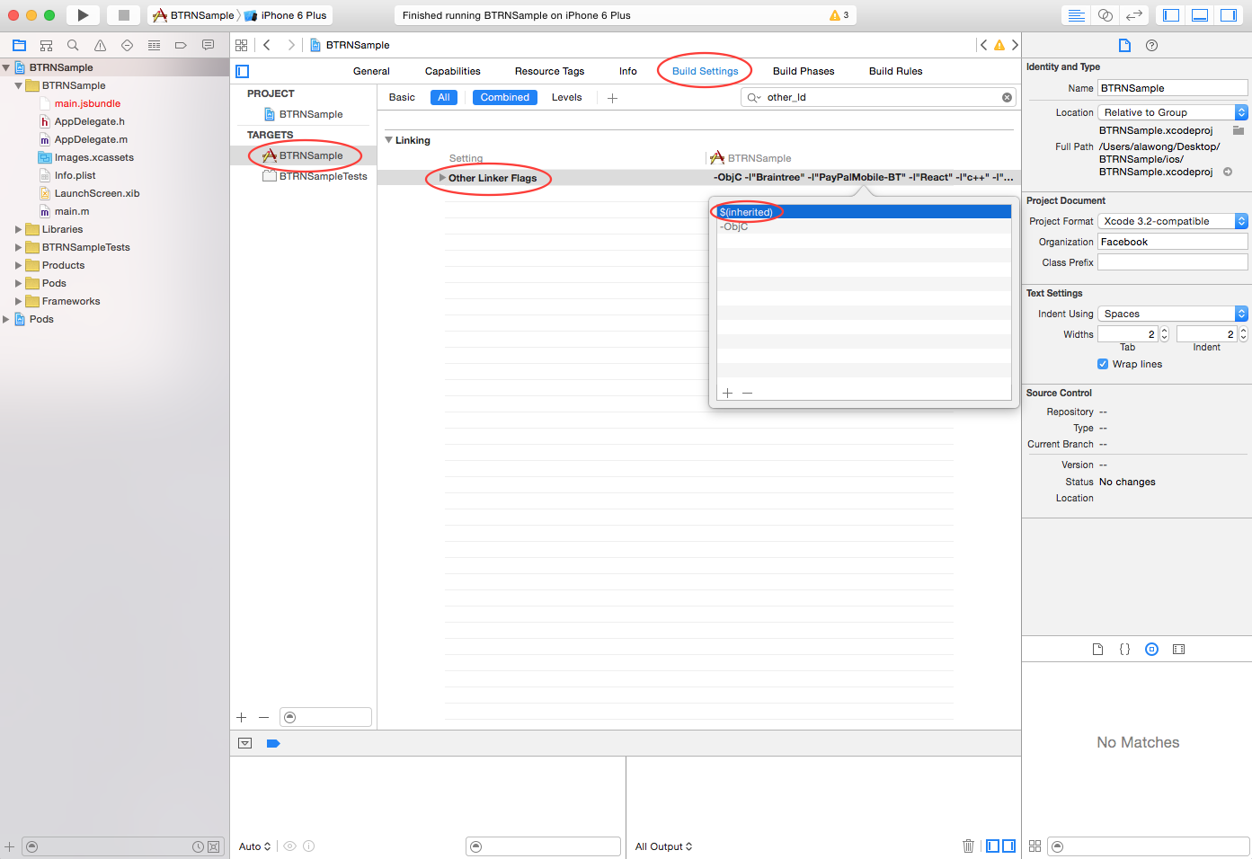Open the Project navigator folder icon
The width and height of the screenshot is (1252, 859).
19,45
